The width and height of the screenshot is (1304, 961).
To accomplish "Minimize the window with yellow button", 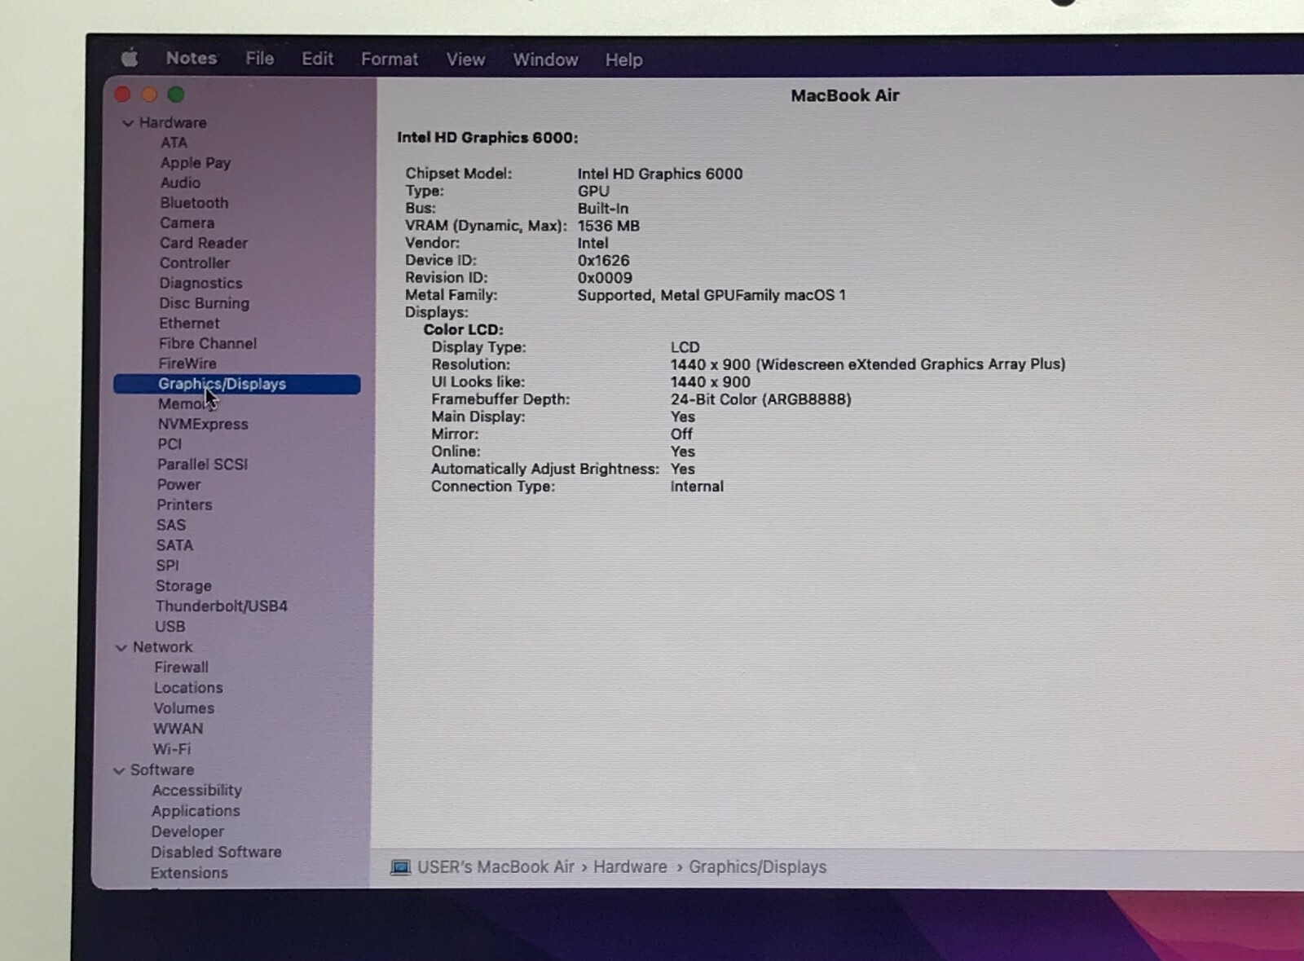I will pyautogui.click(x=149, y=95).
